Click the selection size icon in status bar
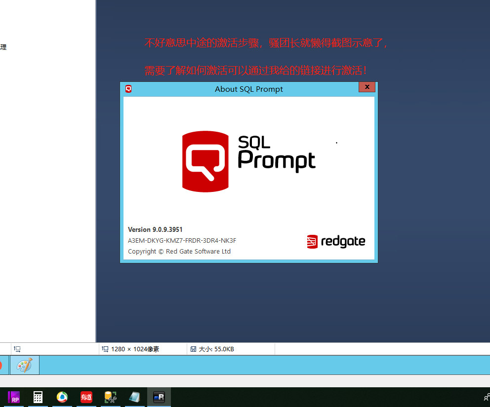The image size is (490, 407). point(17,349)
